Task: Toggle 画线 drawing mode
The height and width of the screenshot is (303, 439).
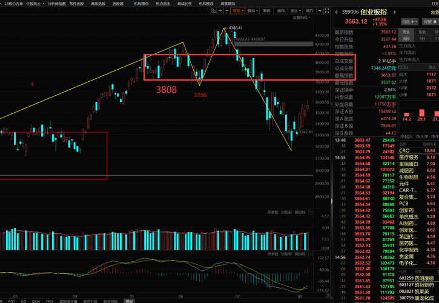Action: click(281, 11)
